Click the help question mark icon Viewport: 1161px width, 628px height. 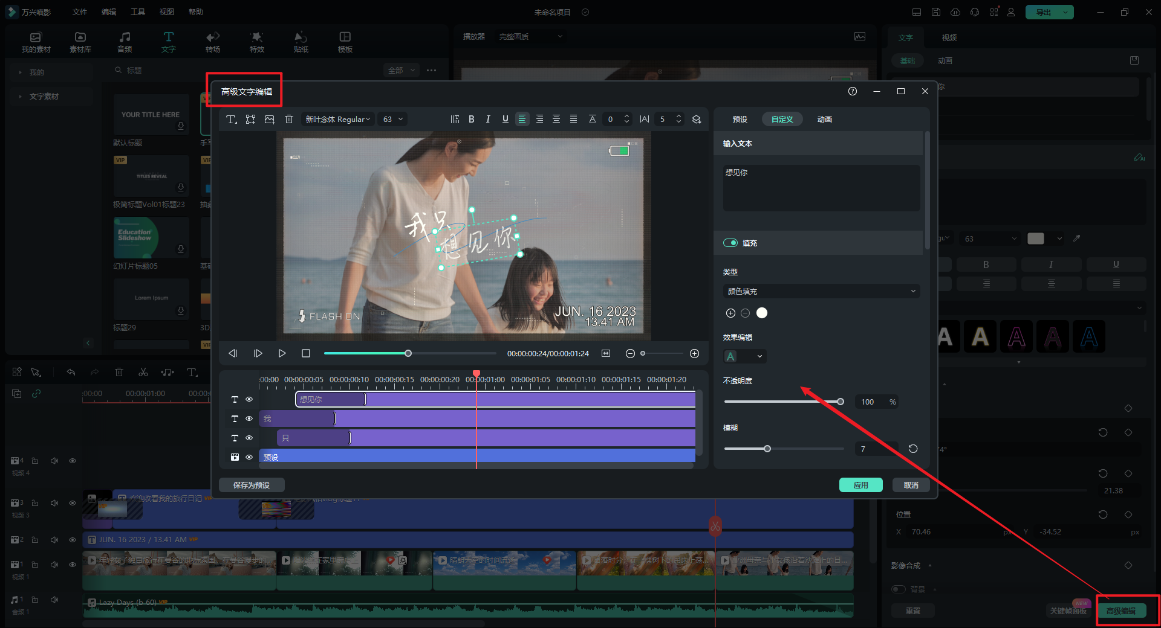[853, 91]
